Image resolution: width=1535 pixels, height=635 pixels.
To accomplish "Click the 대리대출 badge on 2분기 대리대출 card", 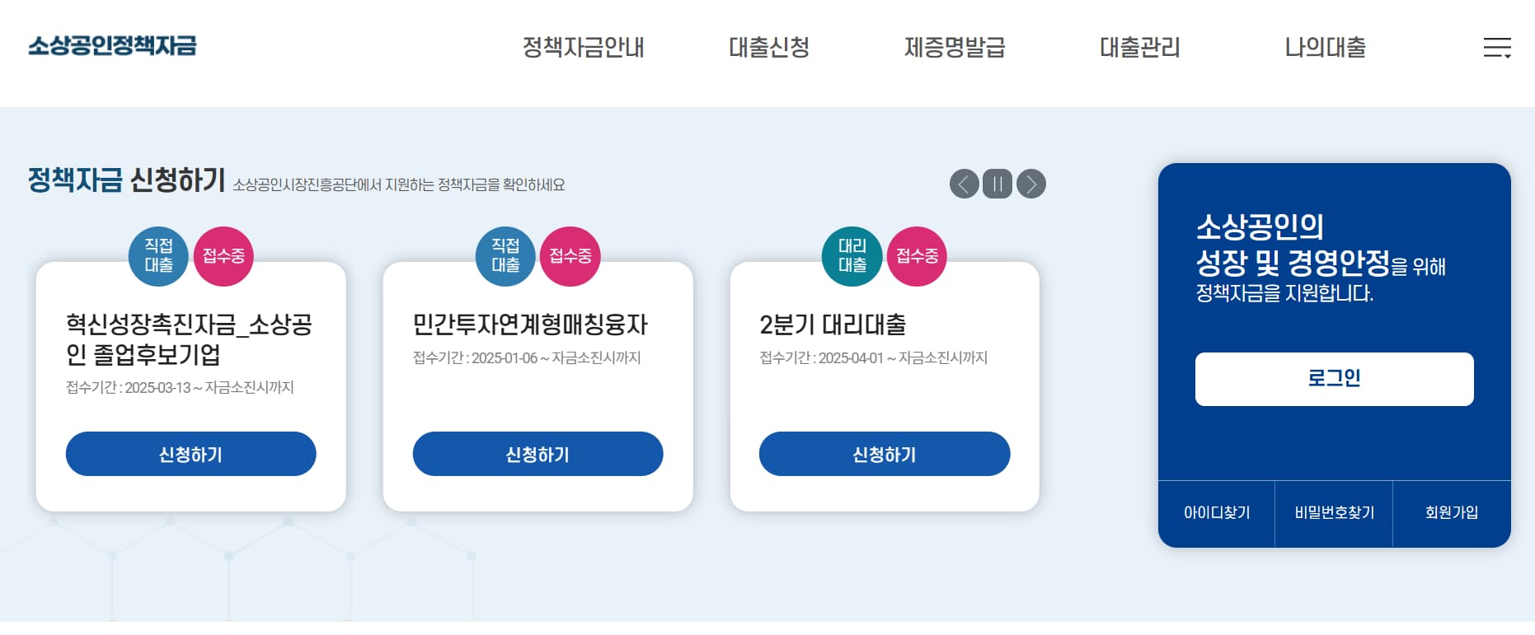I will point(852,256).
